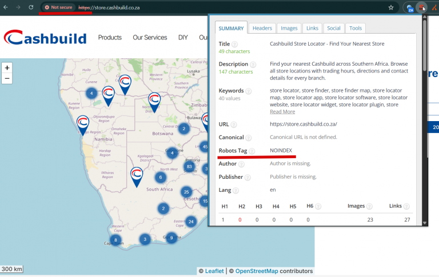439x277 pixels.
Task: Open the 4-store cluster over Gaborone
Action: [x=172, y=152]
